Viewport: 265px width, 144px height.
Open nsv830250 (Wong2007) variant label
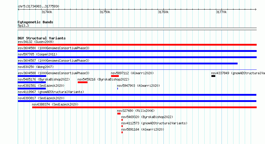tap(36, 67)
